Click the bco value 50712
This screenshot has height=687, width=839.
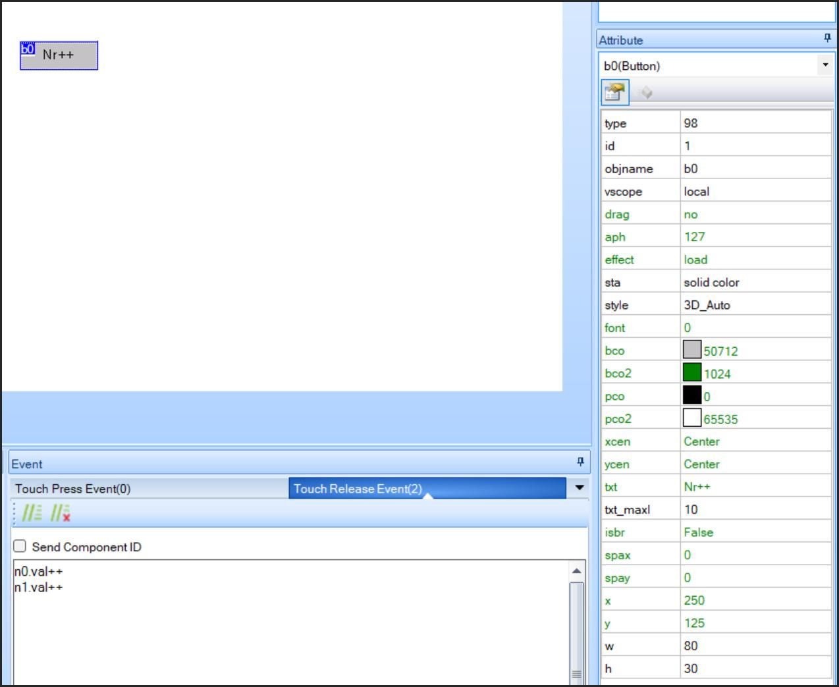(720, 351)
